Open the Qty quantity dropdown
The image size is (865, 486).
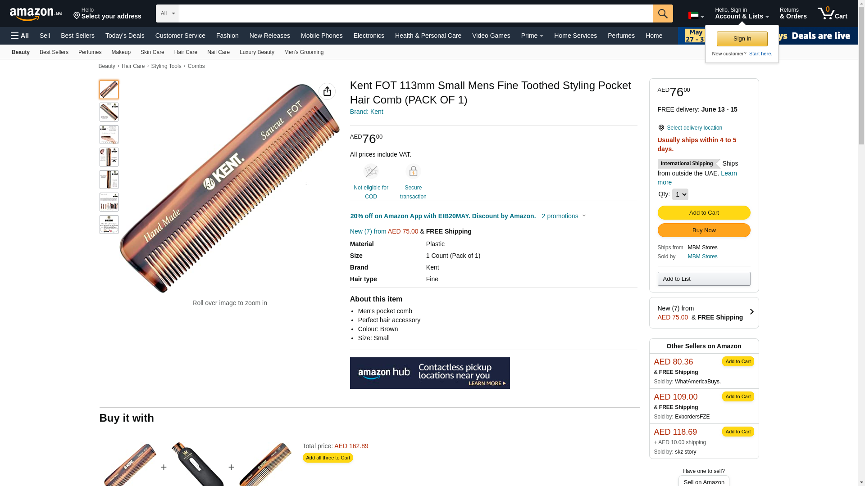pyautogui.click(x=680, y=194)
